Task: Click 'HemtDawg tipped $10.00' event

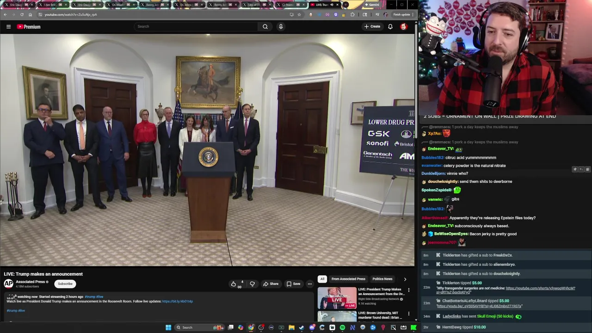Action: (x=506, y=327)
